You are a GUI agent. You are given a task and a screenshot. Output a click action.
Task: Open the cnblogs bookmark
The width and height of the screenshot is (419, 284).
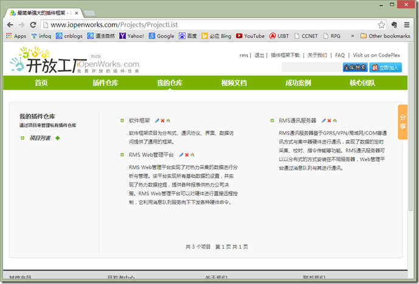(69, 36)
